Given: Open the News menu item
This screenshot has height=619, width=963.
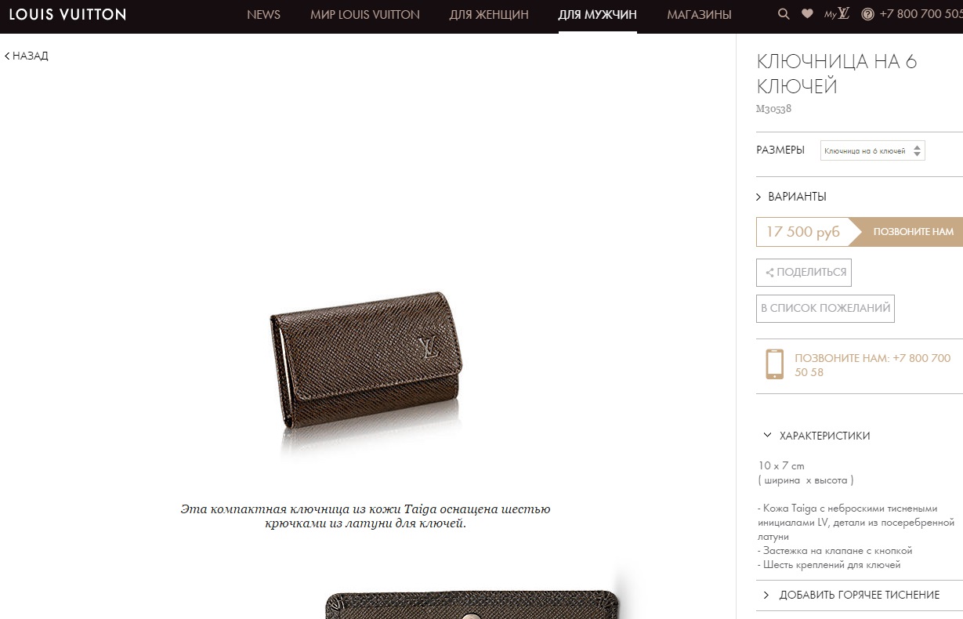Looking at the screenshot, I should (263, 14).
